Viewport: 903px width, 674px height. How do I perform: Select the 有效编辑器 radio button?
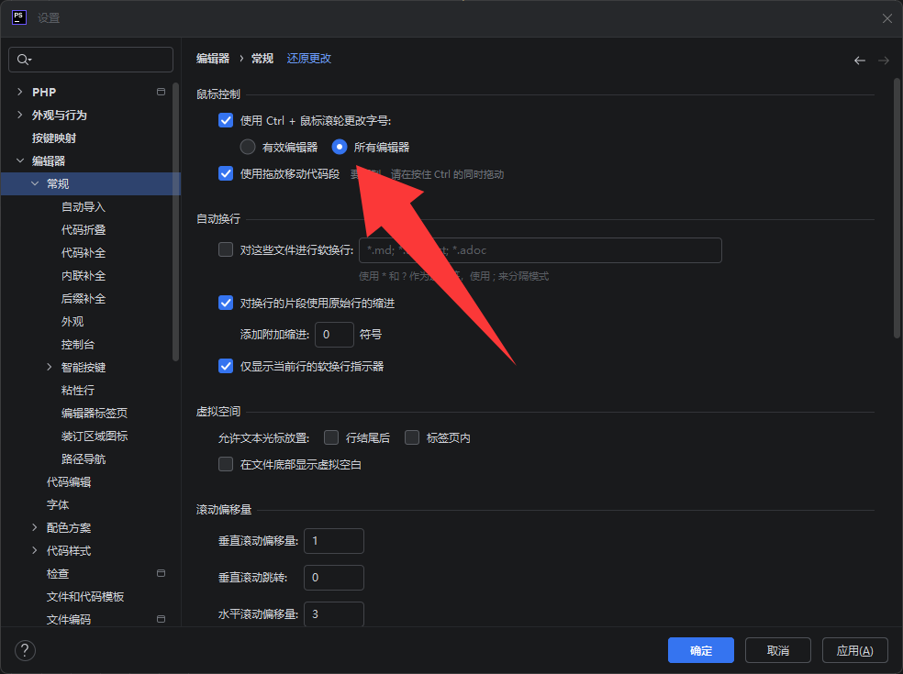point(248,147)
